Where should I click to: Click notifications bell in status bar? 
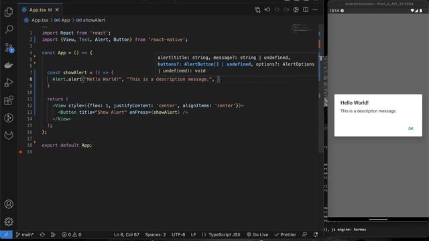(316, 234)
